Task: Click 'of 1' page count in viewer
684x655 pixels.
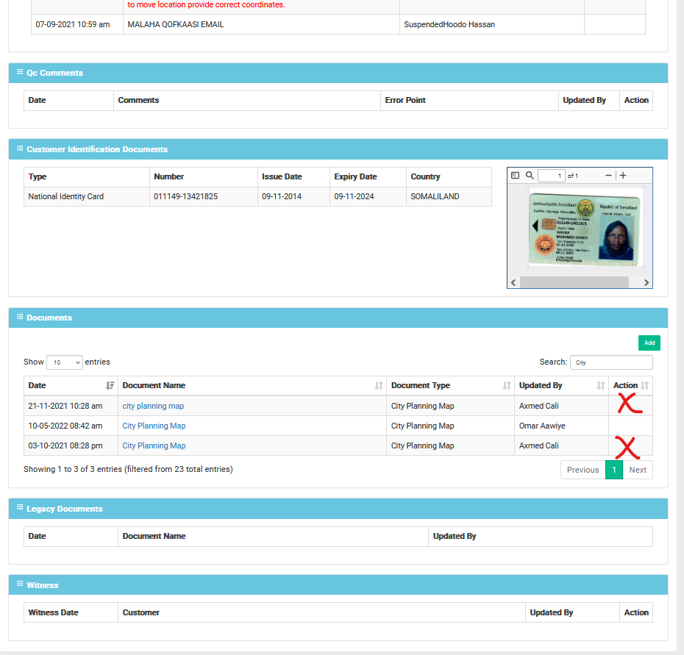Action: pyautogui.click(x=573, y=176)
